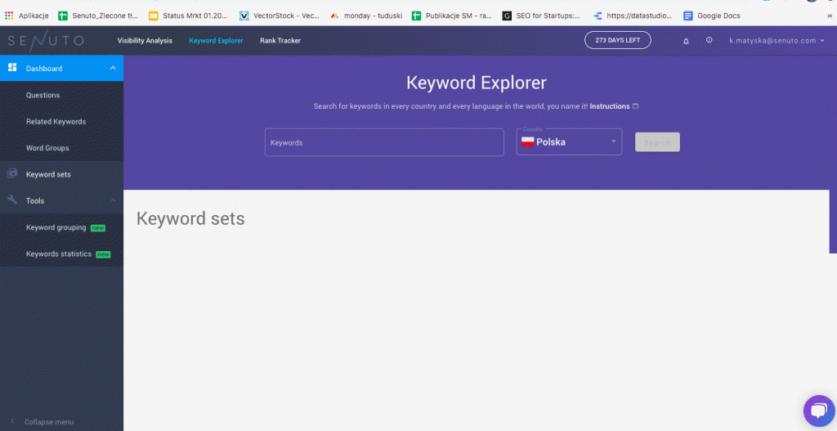Open the Aplikacje apps grid bookmark
Screen dimensions: 837x431
(27, 16)
